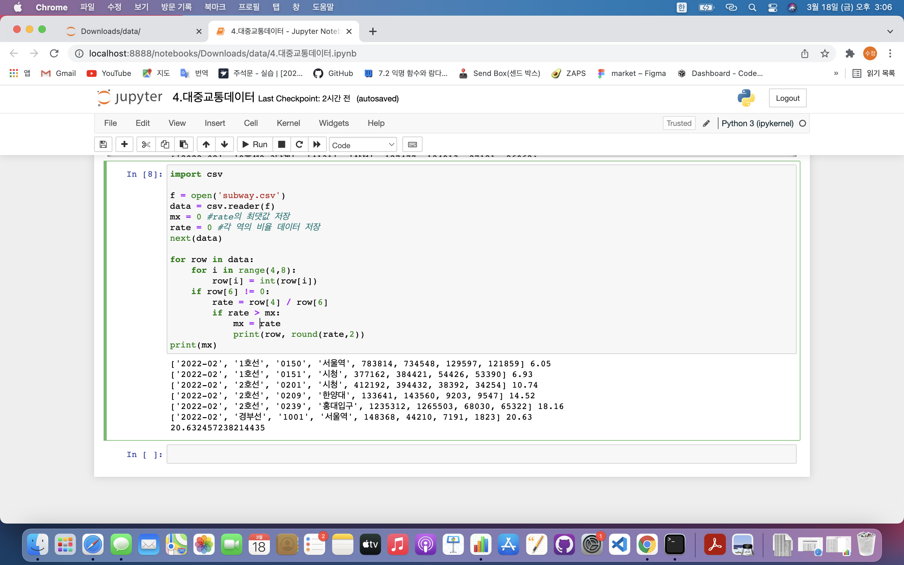Viewport: 904px width, 565px height.
Task: Click the empty input cell below
Action: (x=481, y=455)
